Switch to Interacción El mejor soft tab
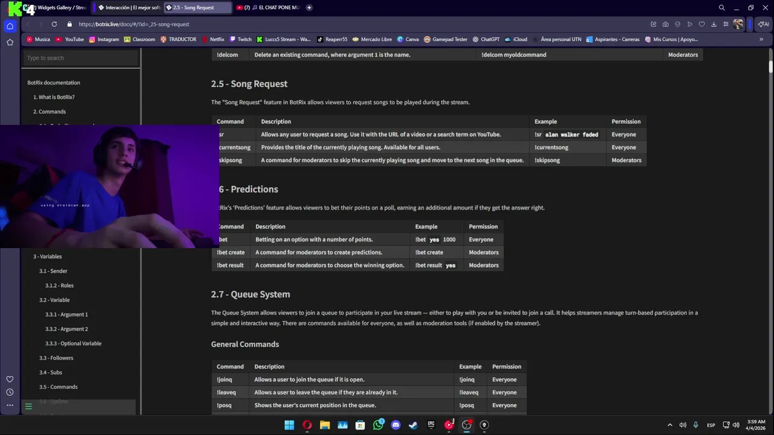774x435 pixels. pos(128,8)
